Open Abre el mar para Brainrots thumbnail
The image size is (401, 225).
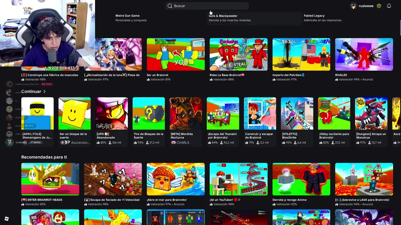tap(176, 179)
